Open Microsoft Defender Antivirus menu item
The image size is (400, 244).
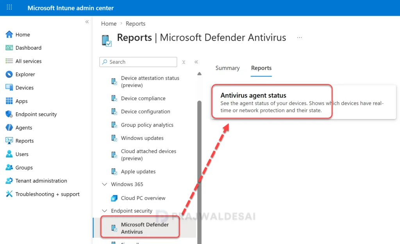click(145, 228)
